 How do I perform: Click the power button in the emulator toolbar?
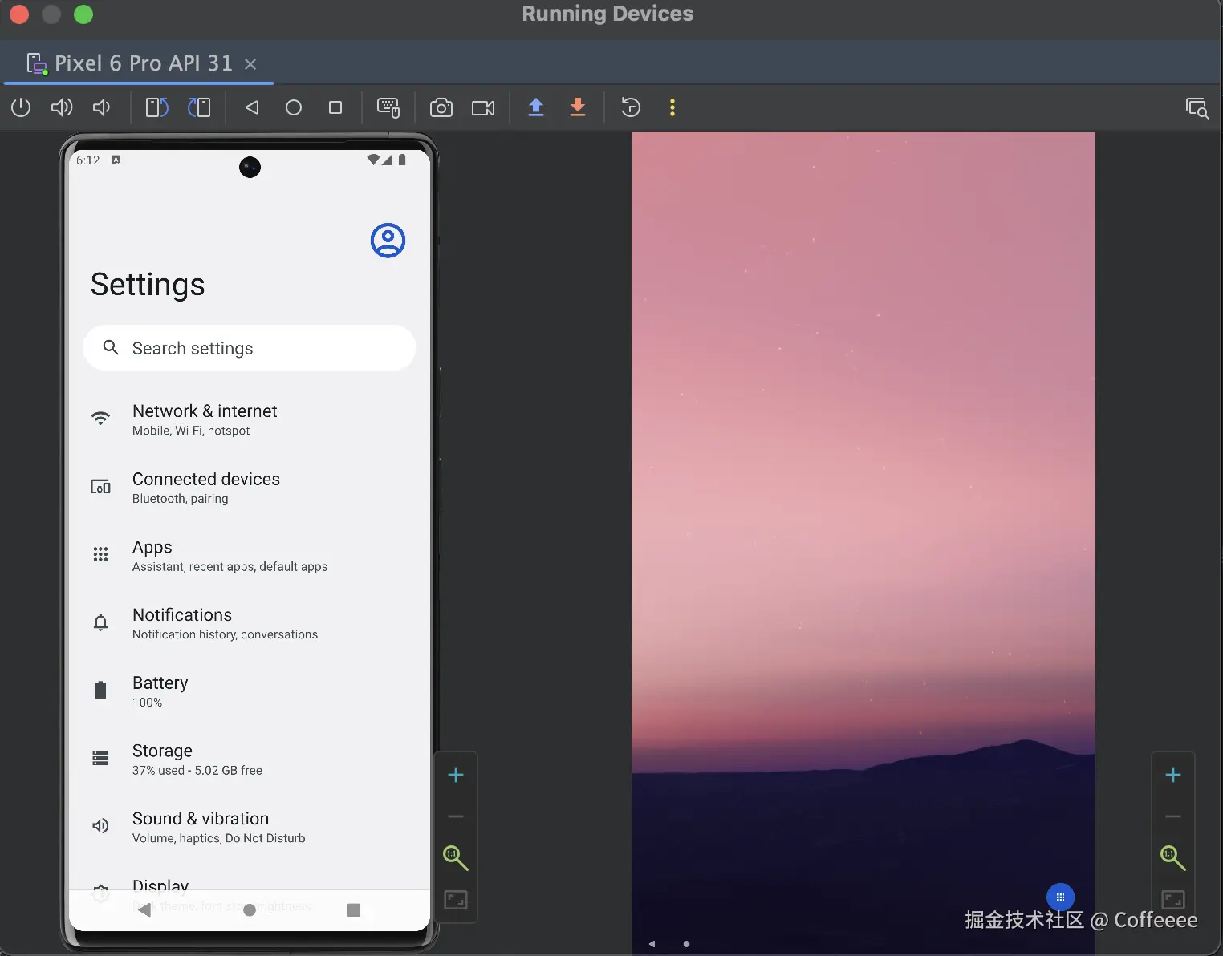(21, 107)
